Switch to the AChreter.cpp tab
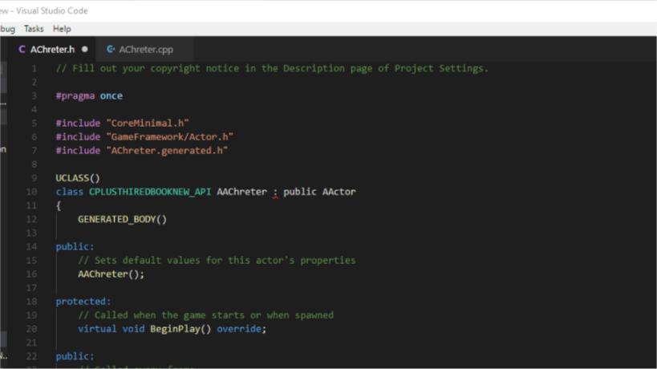 145,50
